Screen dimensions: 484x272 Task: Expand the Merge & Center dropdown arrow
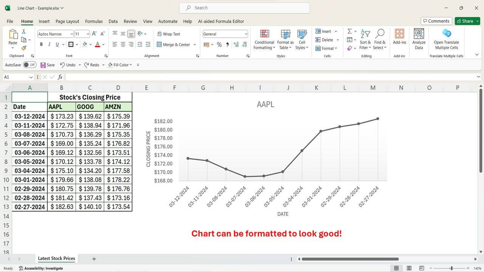(195, 45)
